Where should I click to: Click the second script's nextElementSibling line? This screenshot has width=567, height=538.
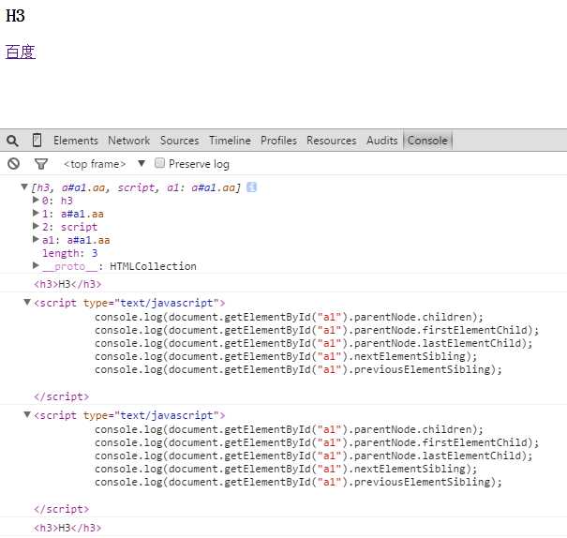point(286,469)
